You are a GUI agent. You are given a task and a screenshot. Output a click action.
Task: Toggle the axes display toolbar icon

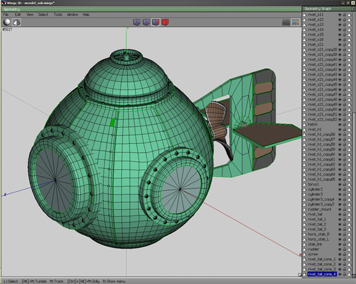tap(295, 23)
